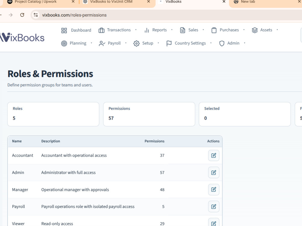Viewport: 302px width, 226px height.
Task: Click the 48 permissions count for Manager
Action: [x=162, y=190]
